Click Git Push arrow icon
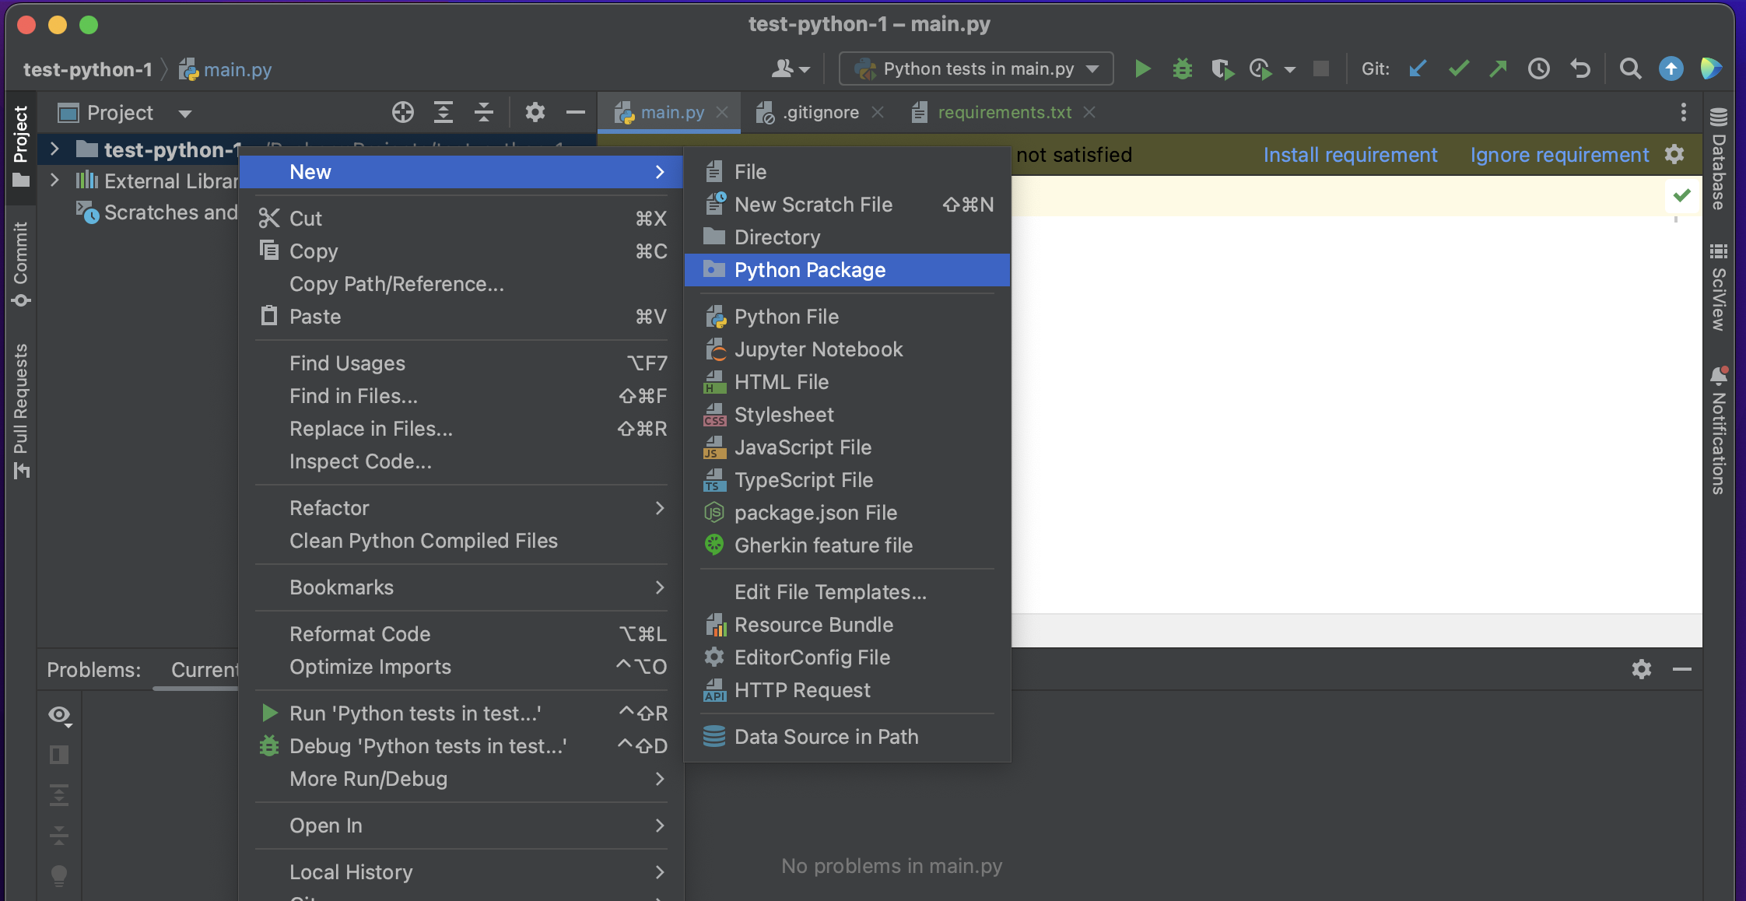 click(x=1498, y=69)
